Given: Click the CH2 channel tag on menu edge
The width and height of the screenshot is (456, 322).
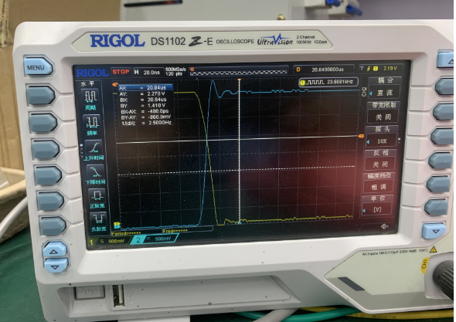Looking at the screenshot, I should 364,92.
